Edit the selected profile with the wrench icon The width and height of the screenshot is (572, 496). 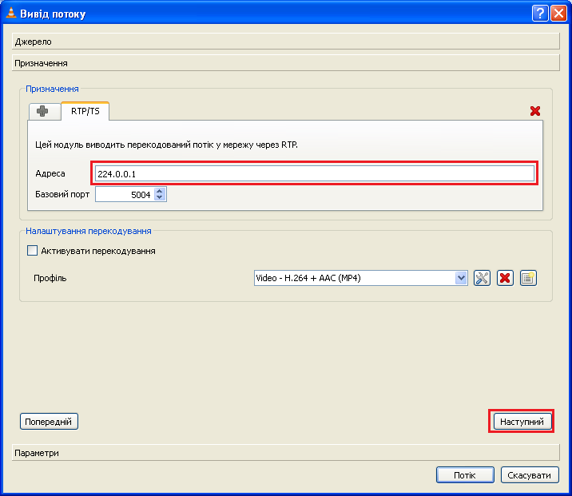tap(482, 278)
